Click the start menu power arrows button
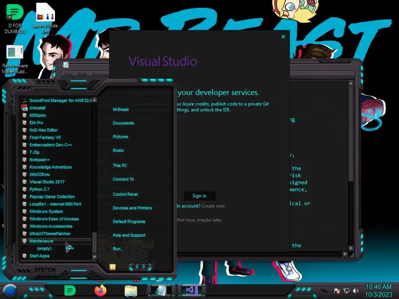Screen dimensions: 399x299 [140, 267]
